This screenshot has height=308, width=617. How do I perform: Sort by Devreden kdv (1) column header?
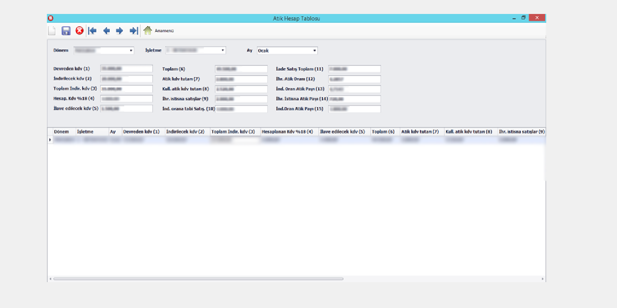point(141,132)
